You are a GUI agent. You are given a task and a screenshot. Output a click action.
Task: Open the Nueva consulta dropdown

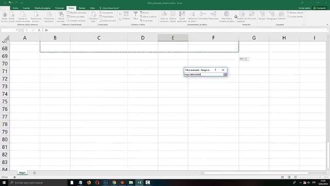pyautogui.click(x=61, y=17)
